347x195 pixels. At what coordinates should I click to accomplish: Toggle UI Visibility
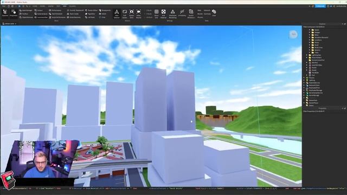(x=182, y=14)
